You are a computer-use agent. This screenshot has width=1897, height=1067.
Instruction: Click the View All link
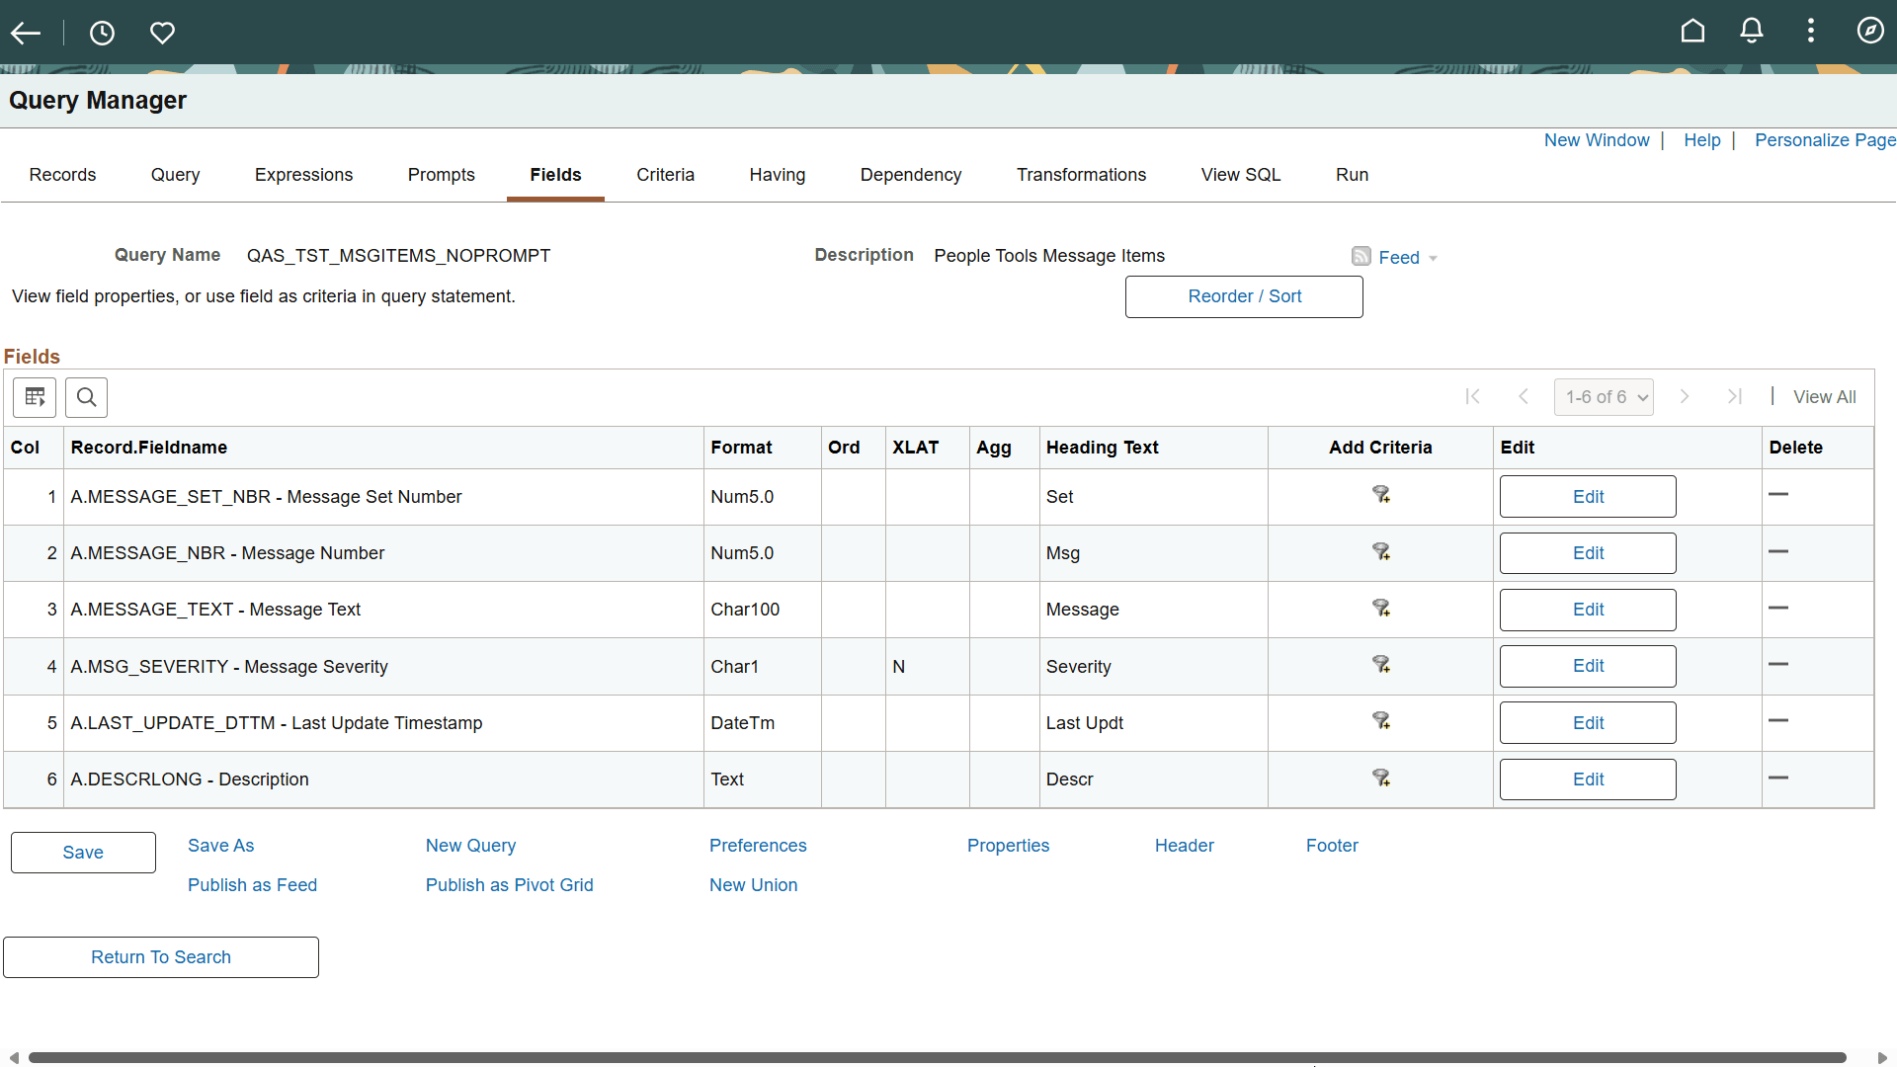tap(1824, 396)
